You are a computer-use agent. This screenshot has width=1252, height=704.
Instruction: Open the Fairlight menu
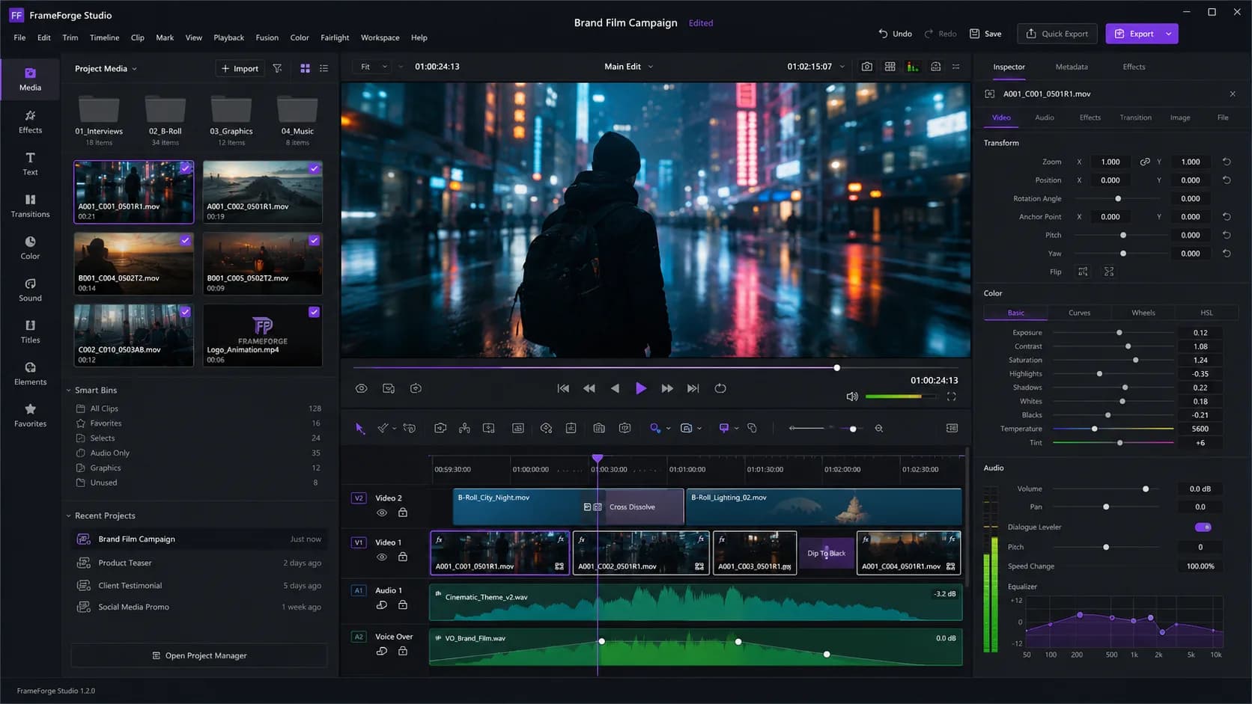[335, 37]
